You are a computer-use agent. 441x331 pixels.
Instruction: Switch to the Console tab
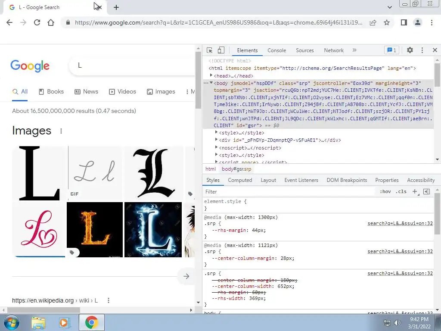point(277,50)
